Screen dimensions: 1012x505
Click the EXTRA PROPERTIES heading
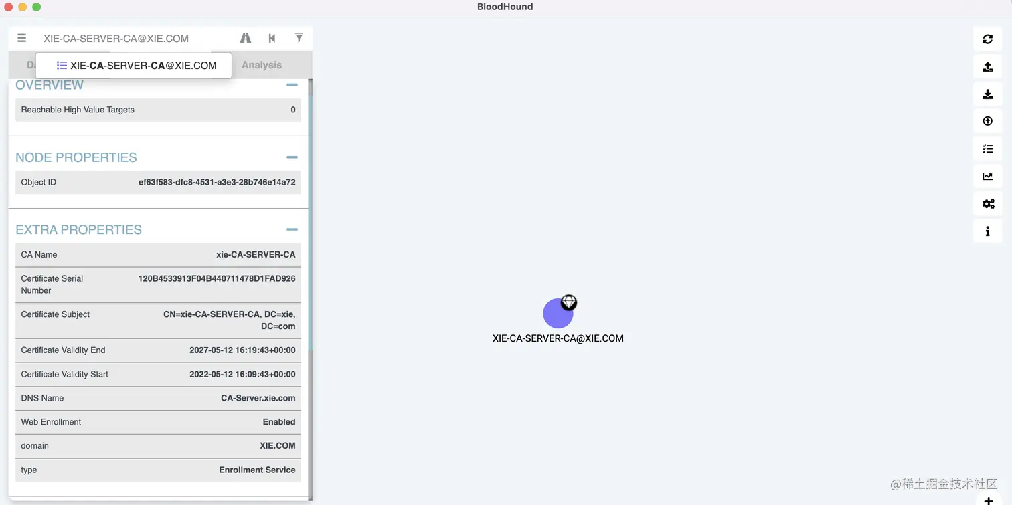click(79, 229)
